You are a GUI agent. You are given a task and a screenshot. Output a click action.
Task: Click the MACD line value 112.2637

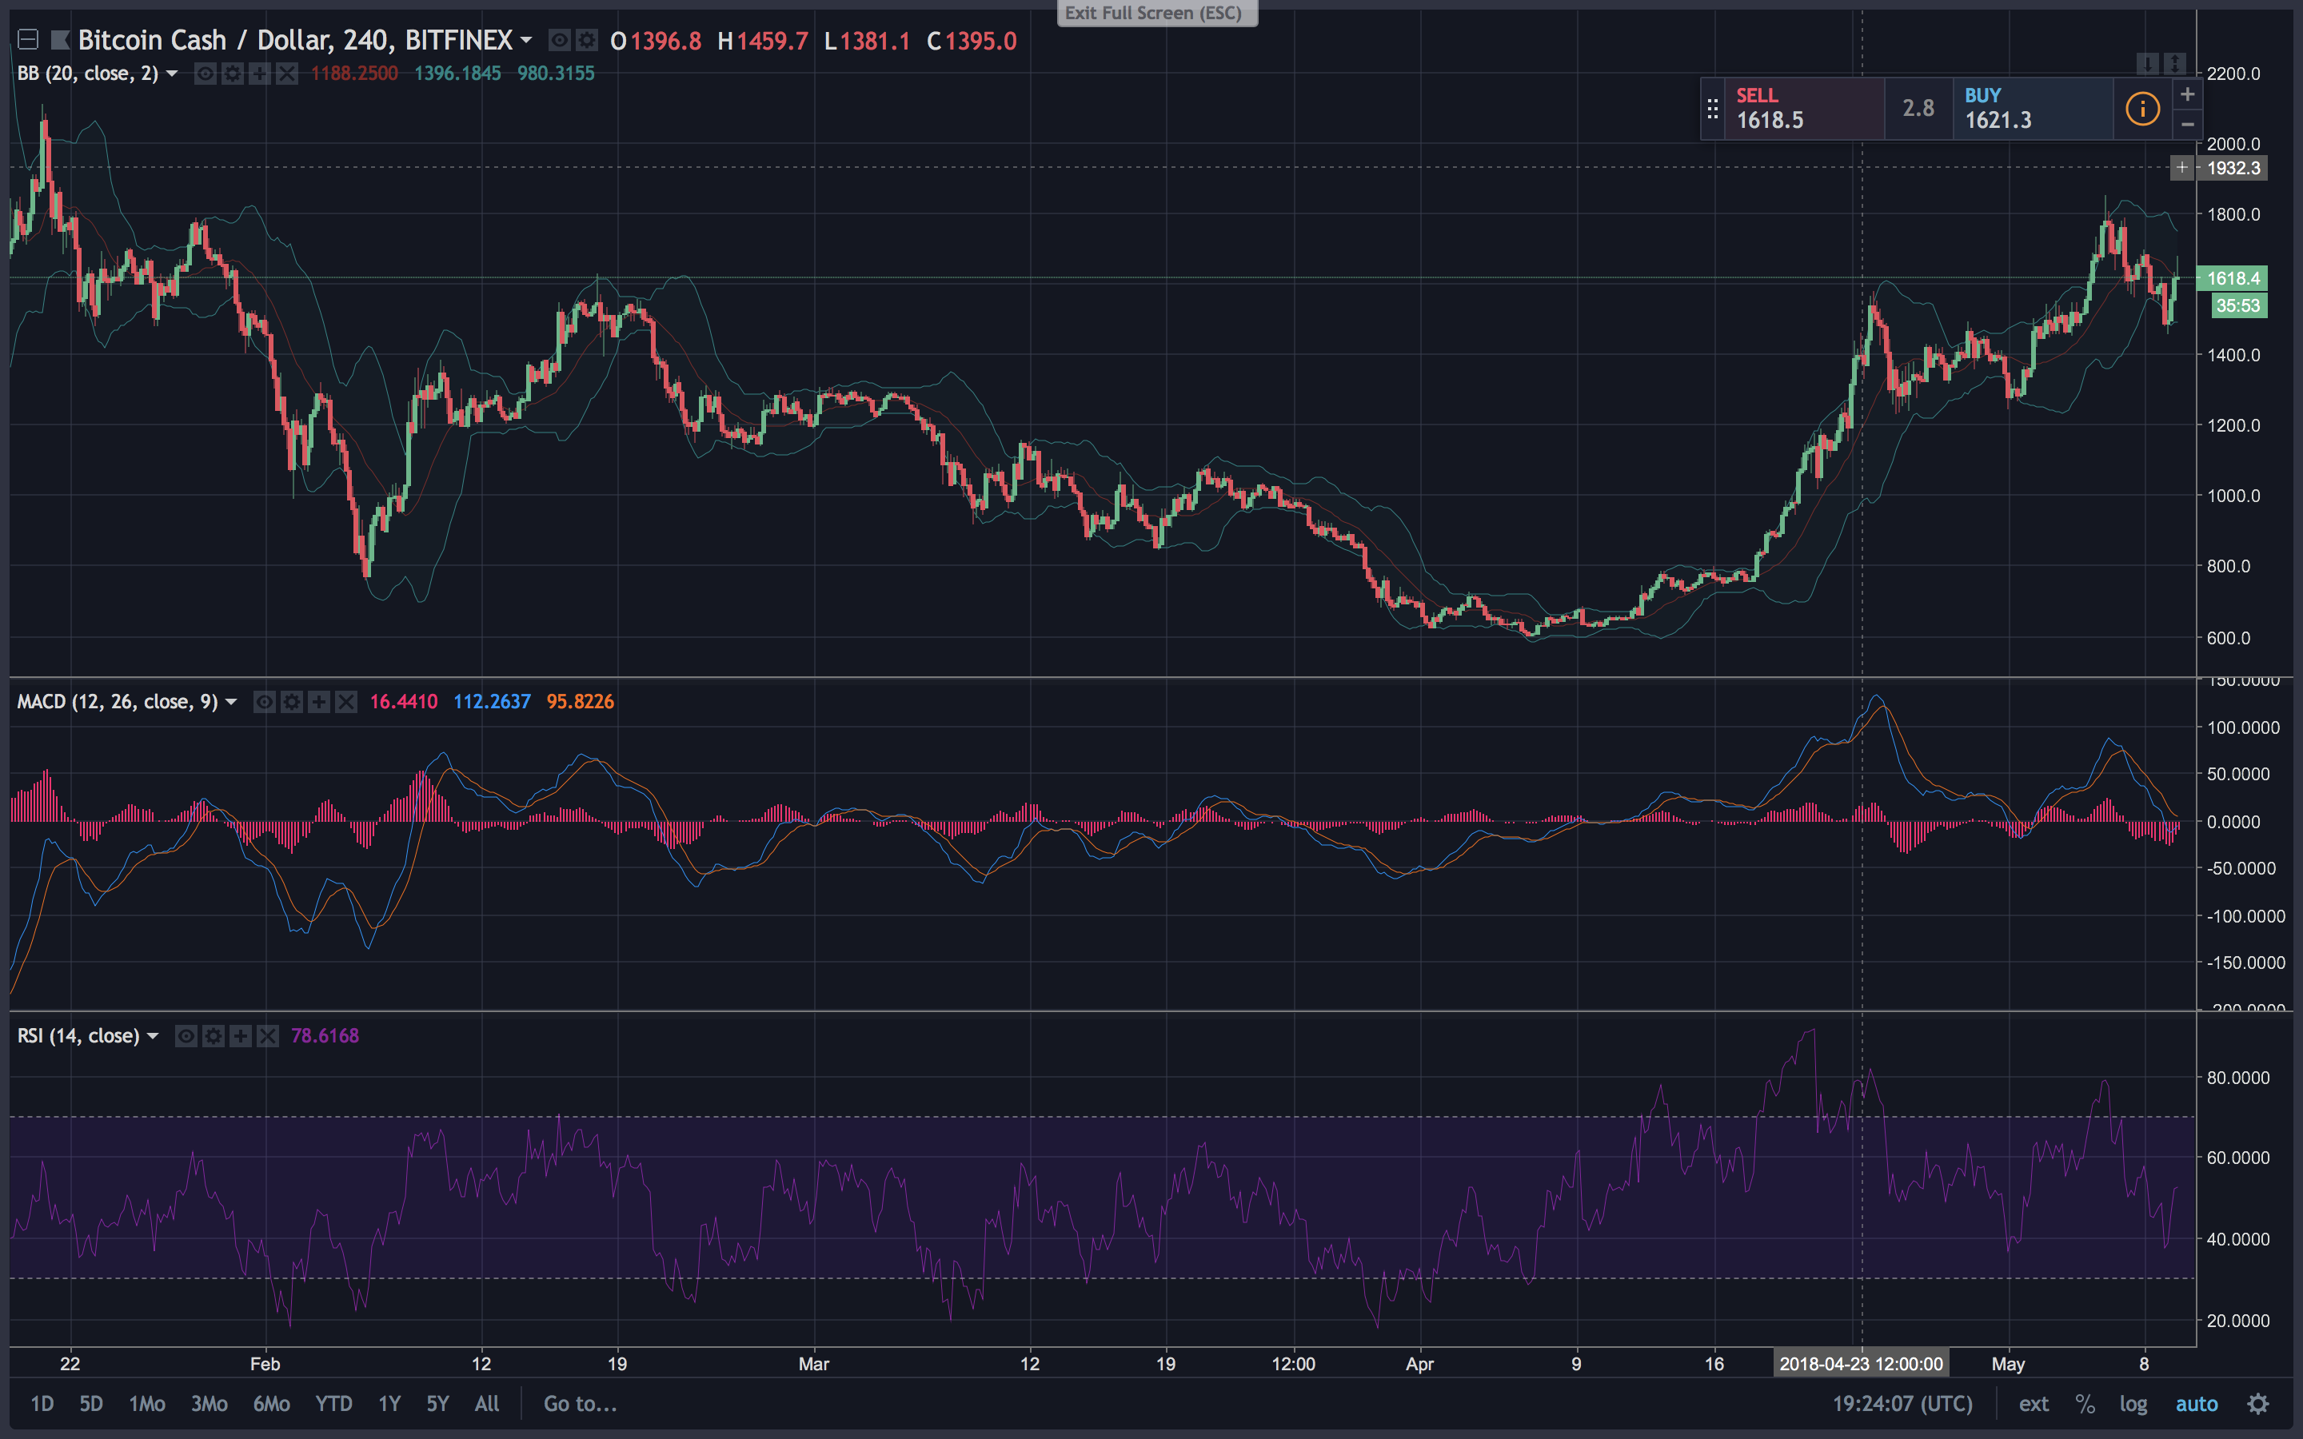coord(491,701)
